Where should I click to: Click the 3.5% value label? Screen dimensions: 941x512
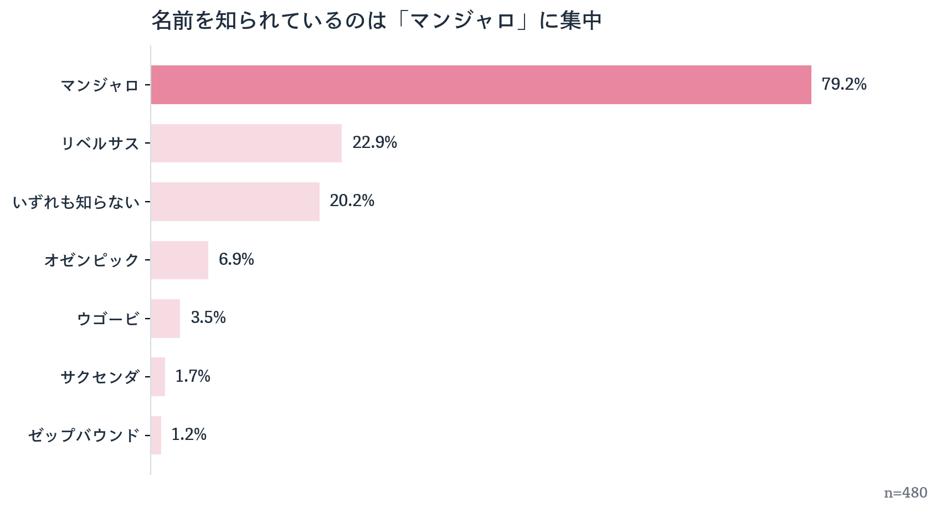(208, 318)
